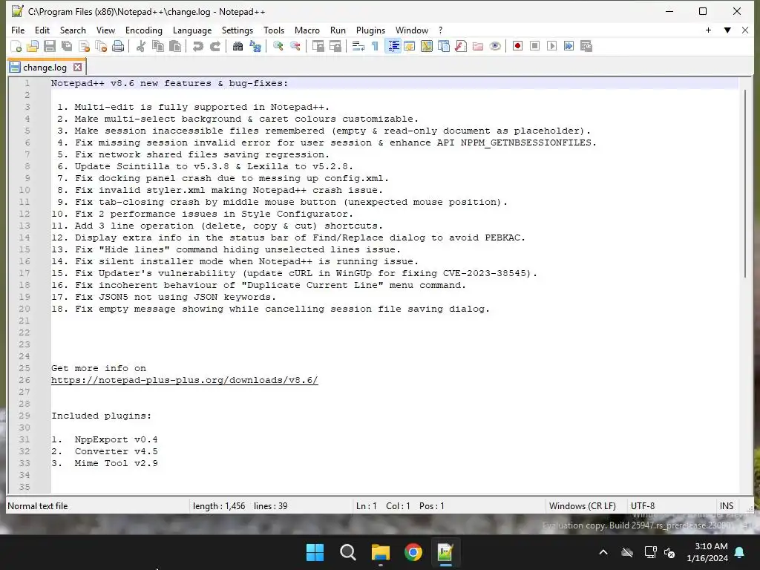Click the INS mode in status bar
Viewport: 760px width, 570px height.
click(726, 506)
